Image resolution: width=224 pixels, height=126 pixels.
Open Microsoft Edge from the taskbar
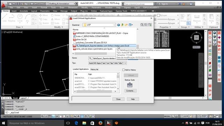(x=76, y=123)
